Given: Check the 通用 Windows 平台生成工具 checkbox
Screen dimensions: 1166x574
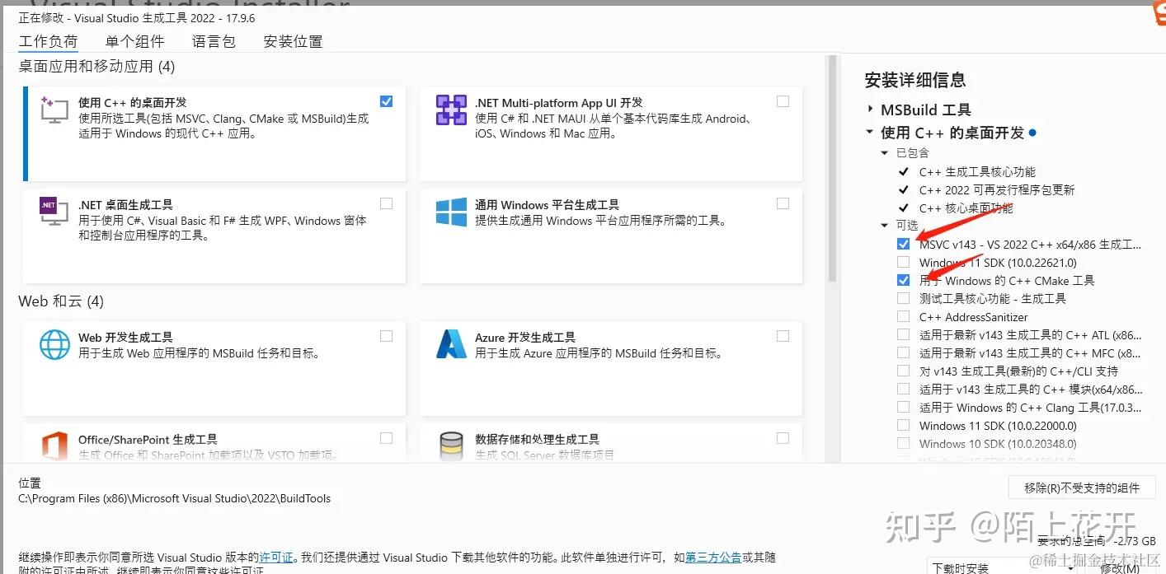Looking at the screenshot, I should click(x=783, y=203).
